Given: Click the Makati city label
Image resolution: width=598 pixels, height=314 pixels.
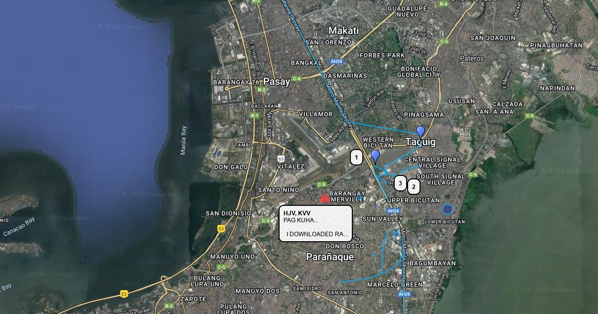Looking at the screenshot, I should tap(343, 30).
